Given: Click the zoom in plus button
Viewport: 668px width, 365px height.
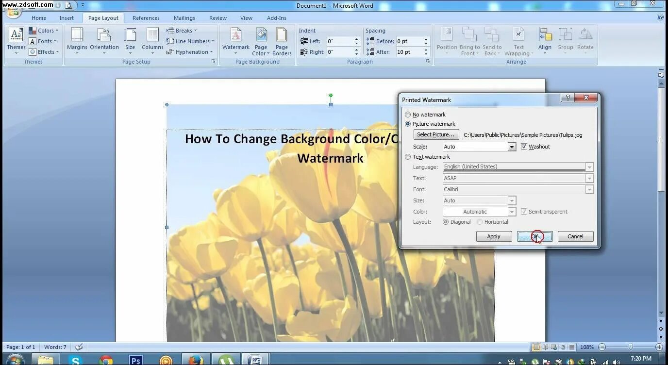Looking at the screenshot, I should (659, 347).
